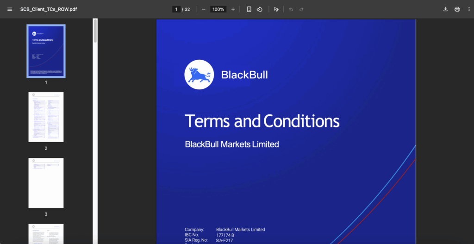Click the redo arrow in the toolbar
The image size is (474, 244).
pyautogui.click(x=301, y=9)
